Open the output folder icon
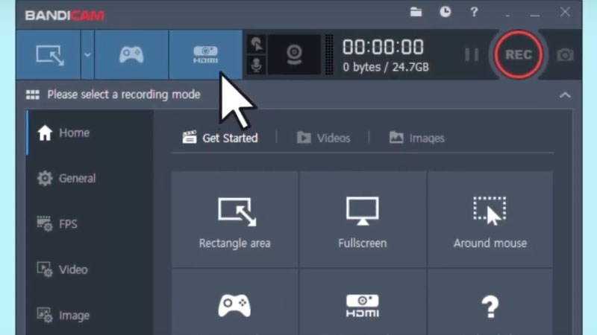Viewport: 597px width, 335px height. click(416, 12)
